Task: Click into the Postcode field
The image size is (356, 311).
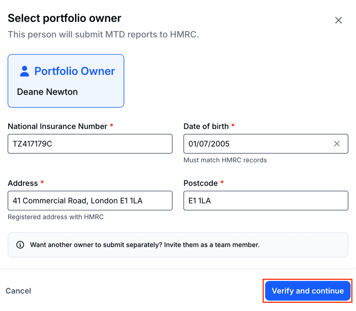Action: click(266, 201)
